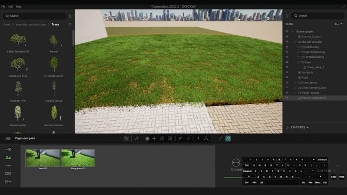Select the Lawn 01 vegetation thumbnail
This screenshot has width=347, height=195.
click(43, 159)
